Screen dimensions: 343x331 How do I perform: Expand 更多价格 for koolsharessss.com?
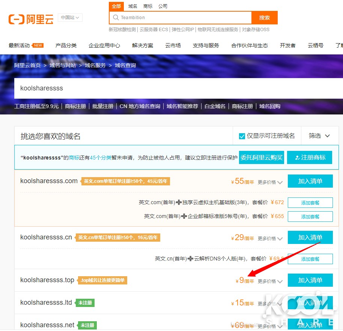click(270, 182)
